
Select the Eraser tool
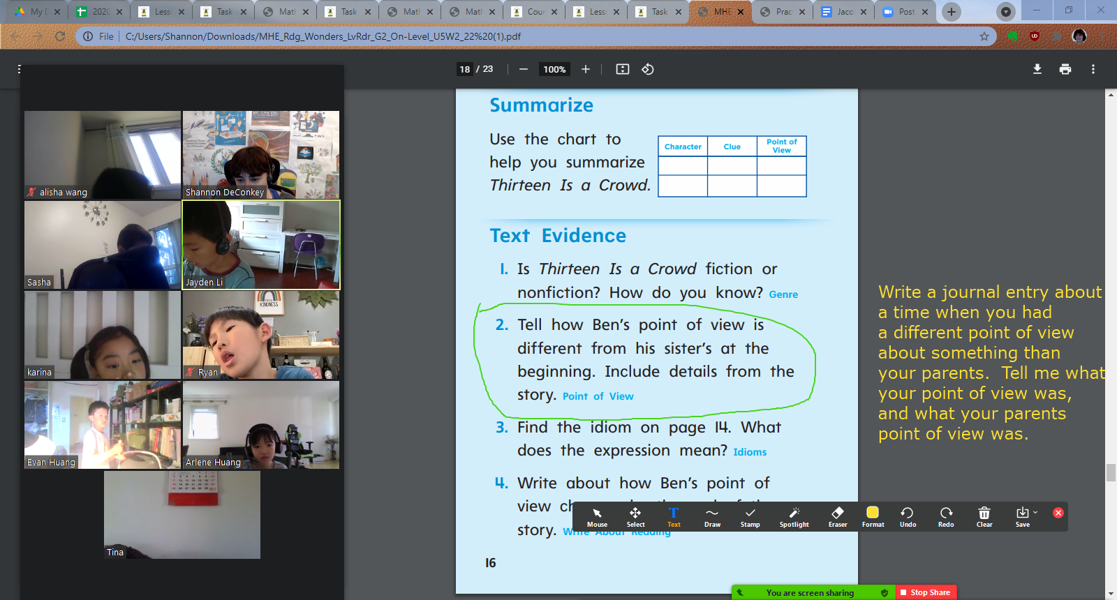[x=838, y=517]
